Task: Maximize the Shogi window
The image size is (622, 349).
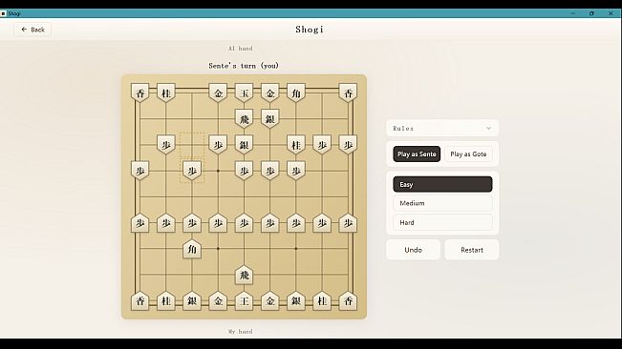Action: point(591,13)
